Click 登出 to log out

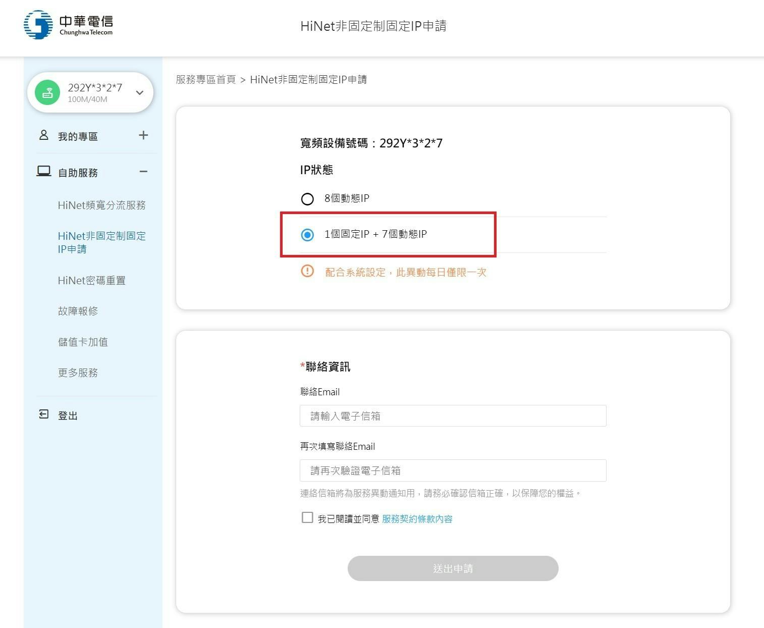point(68,415)
